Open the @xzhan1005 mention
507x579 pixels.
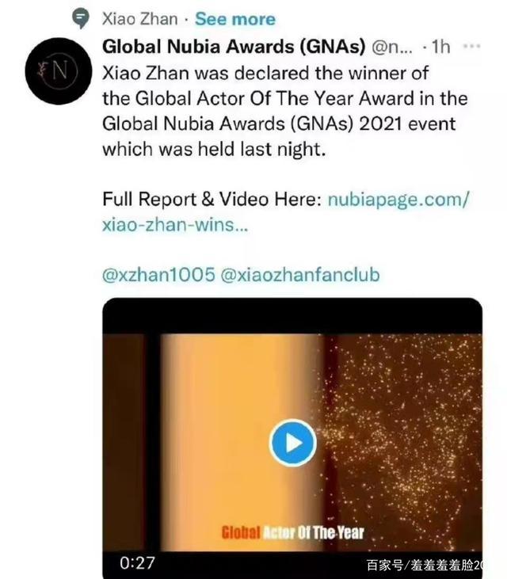click(x=158, y=275)
